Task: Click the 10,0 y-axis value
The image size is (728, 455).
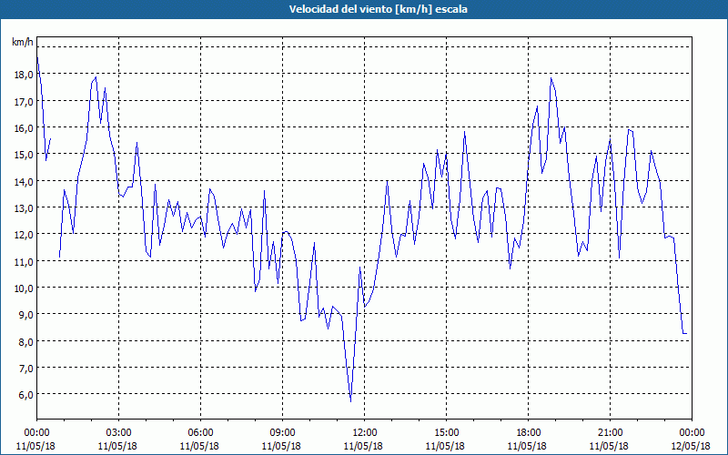Action: (x=25, y=288)
